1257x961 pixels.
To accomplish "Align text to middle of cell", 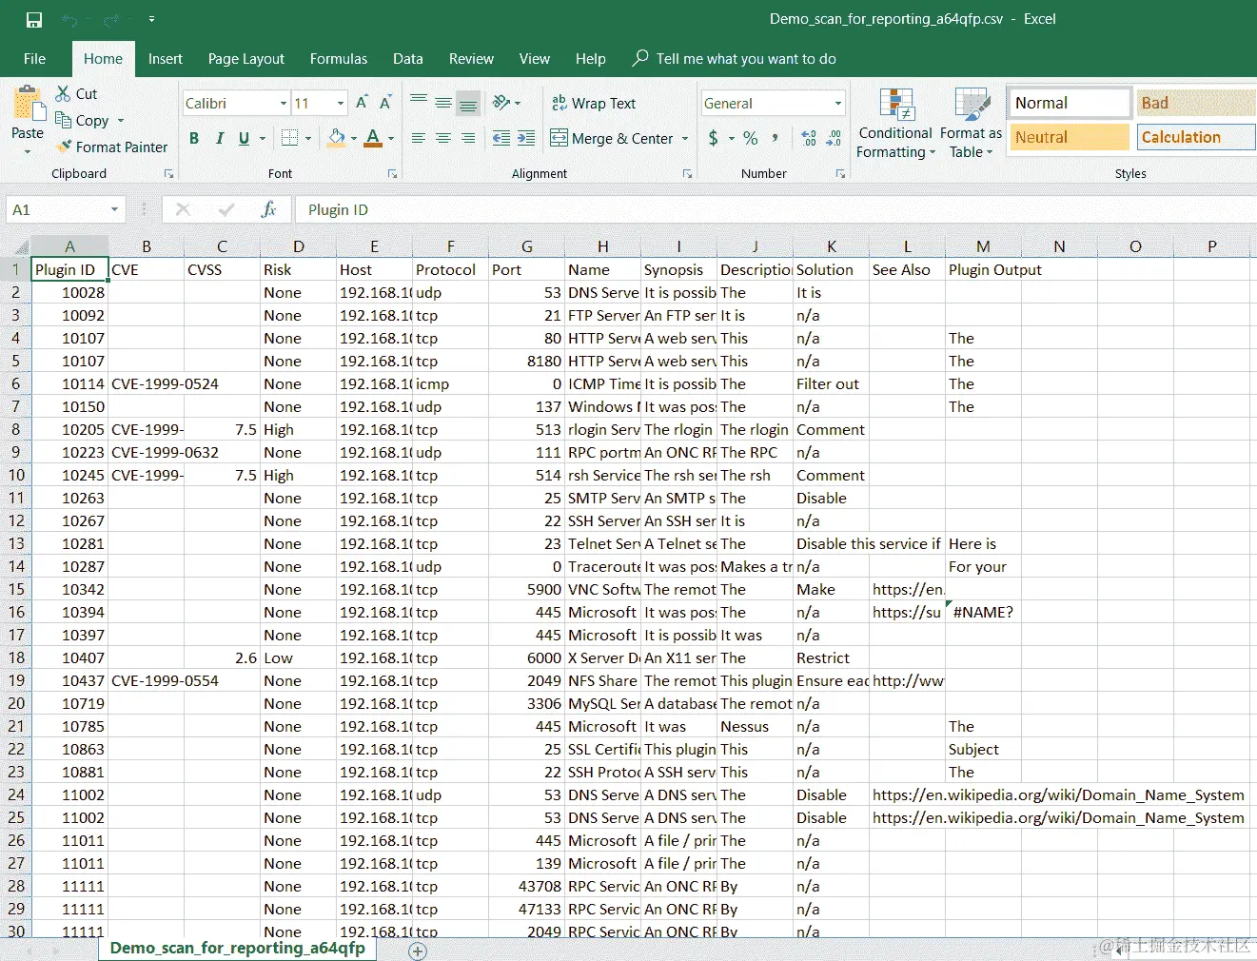I will (443, 103).
